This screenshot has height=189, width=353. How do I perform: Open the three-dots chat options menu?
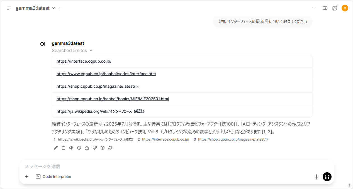pyautogui.click(x=315, y=8)
